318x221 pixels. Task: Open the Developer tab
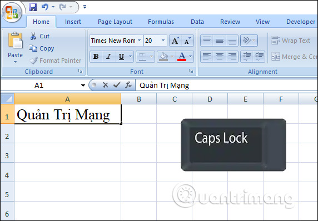point(301,22)
